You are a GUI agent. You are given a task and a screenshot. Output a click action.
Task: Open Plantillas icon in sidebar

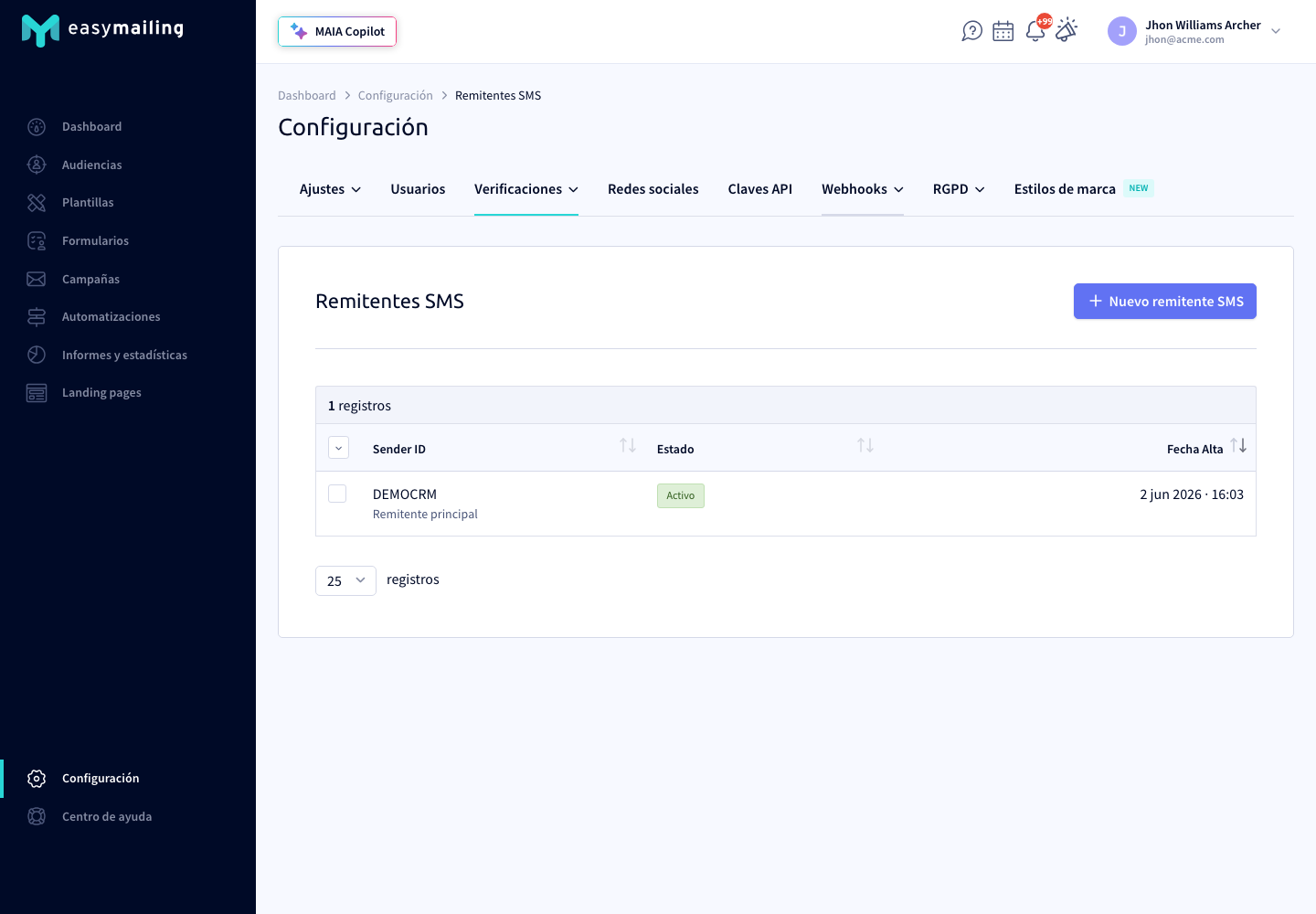point(37,203)
